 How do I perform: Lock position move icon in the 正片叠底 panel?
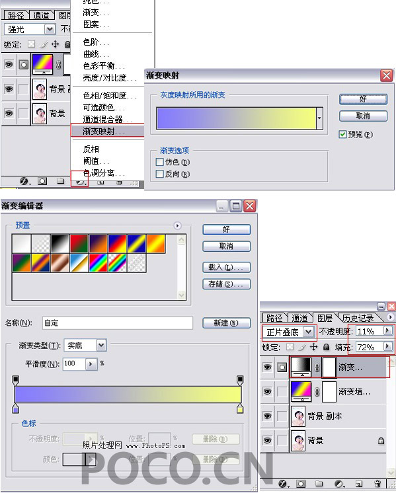pyautogui.click(x=313, y=347)
